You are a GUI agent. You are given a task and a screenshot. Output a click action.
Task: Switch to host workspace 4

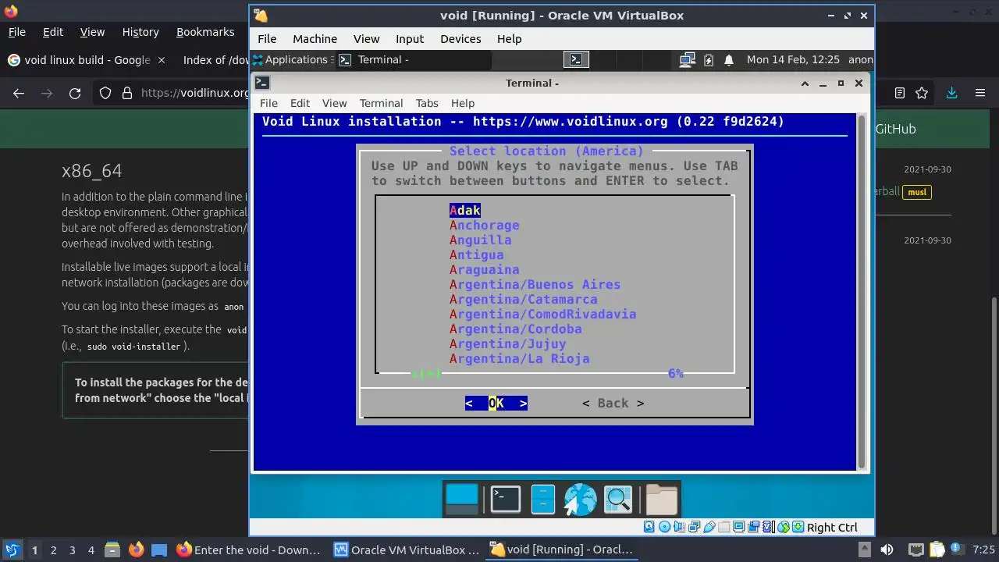click(x=91, y=550)
